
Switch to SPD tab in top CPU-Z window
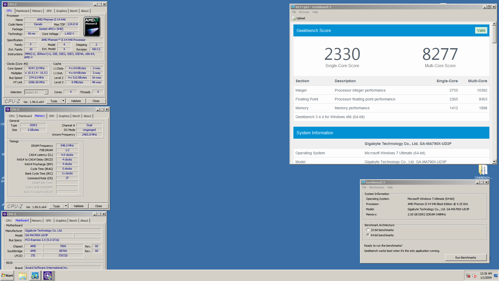49,11
